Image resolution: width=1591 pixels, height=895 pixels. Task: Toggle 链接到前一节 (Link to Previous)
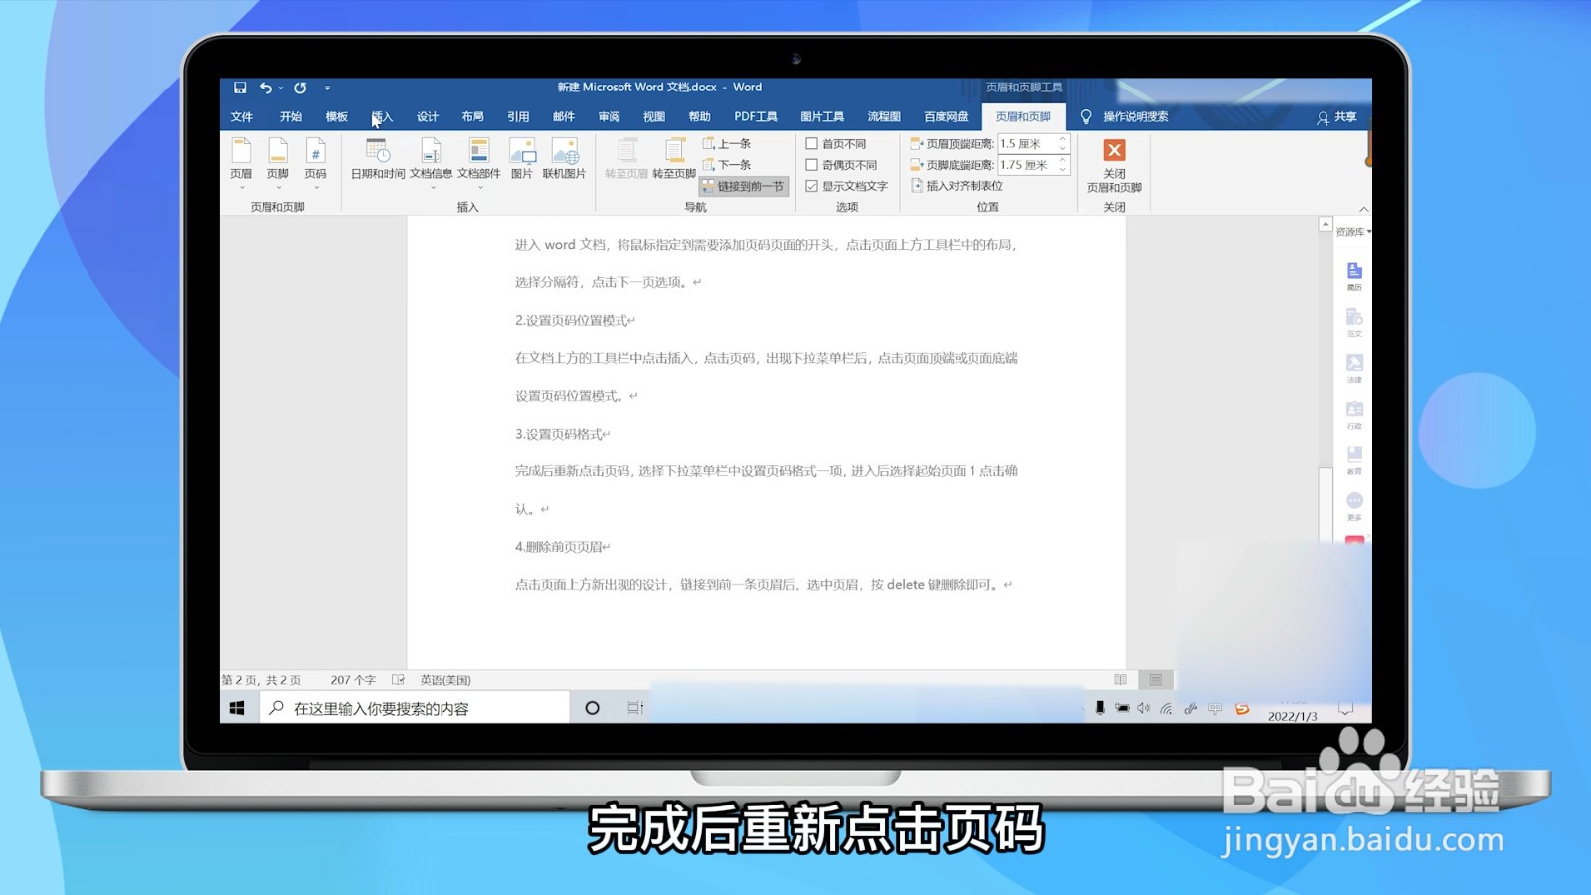click(x=744, y=186)
